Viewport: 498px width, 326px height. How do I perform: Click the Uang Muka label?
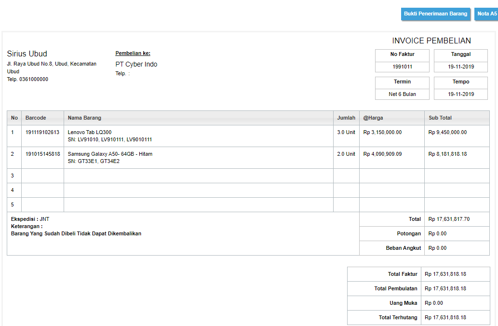404,303
